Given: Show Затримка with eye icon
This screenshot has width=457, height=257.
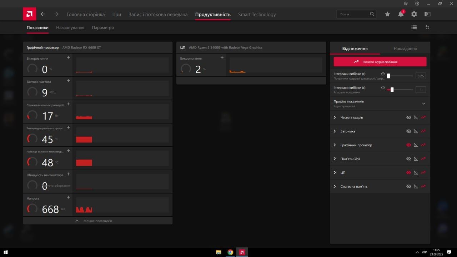Looking at the screenshot, I should coord(409,131).
